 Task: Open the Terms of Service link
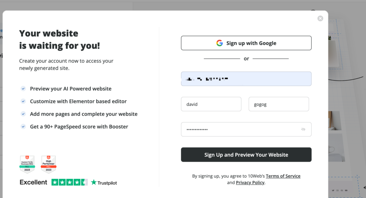click(283, 176)
